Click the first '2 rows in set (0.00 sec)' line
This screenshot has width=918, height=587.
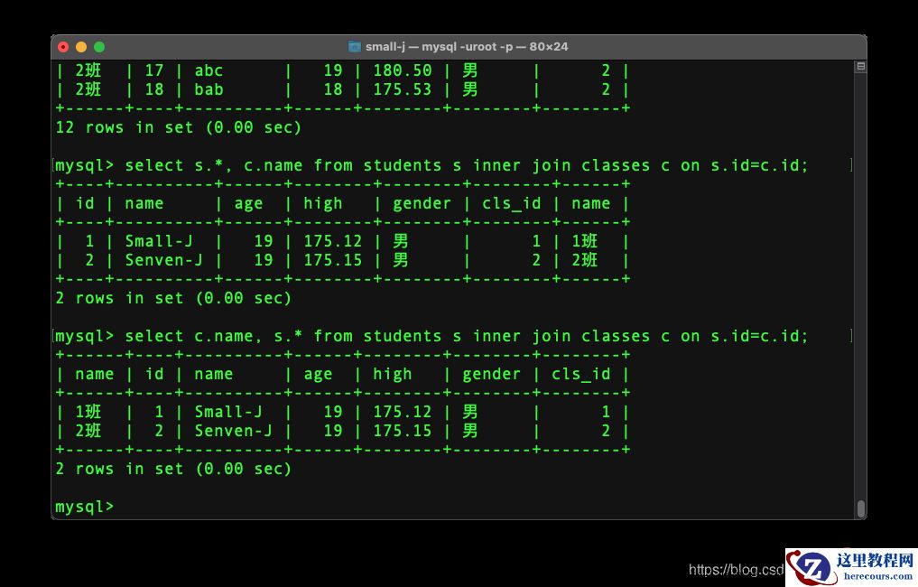pos(173,298)
